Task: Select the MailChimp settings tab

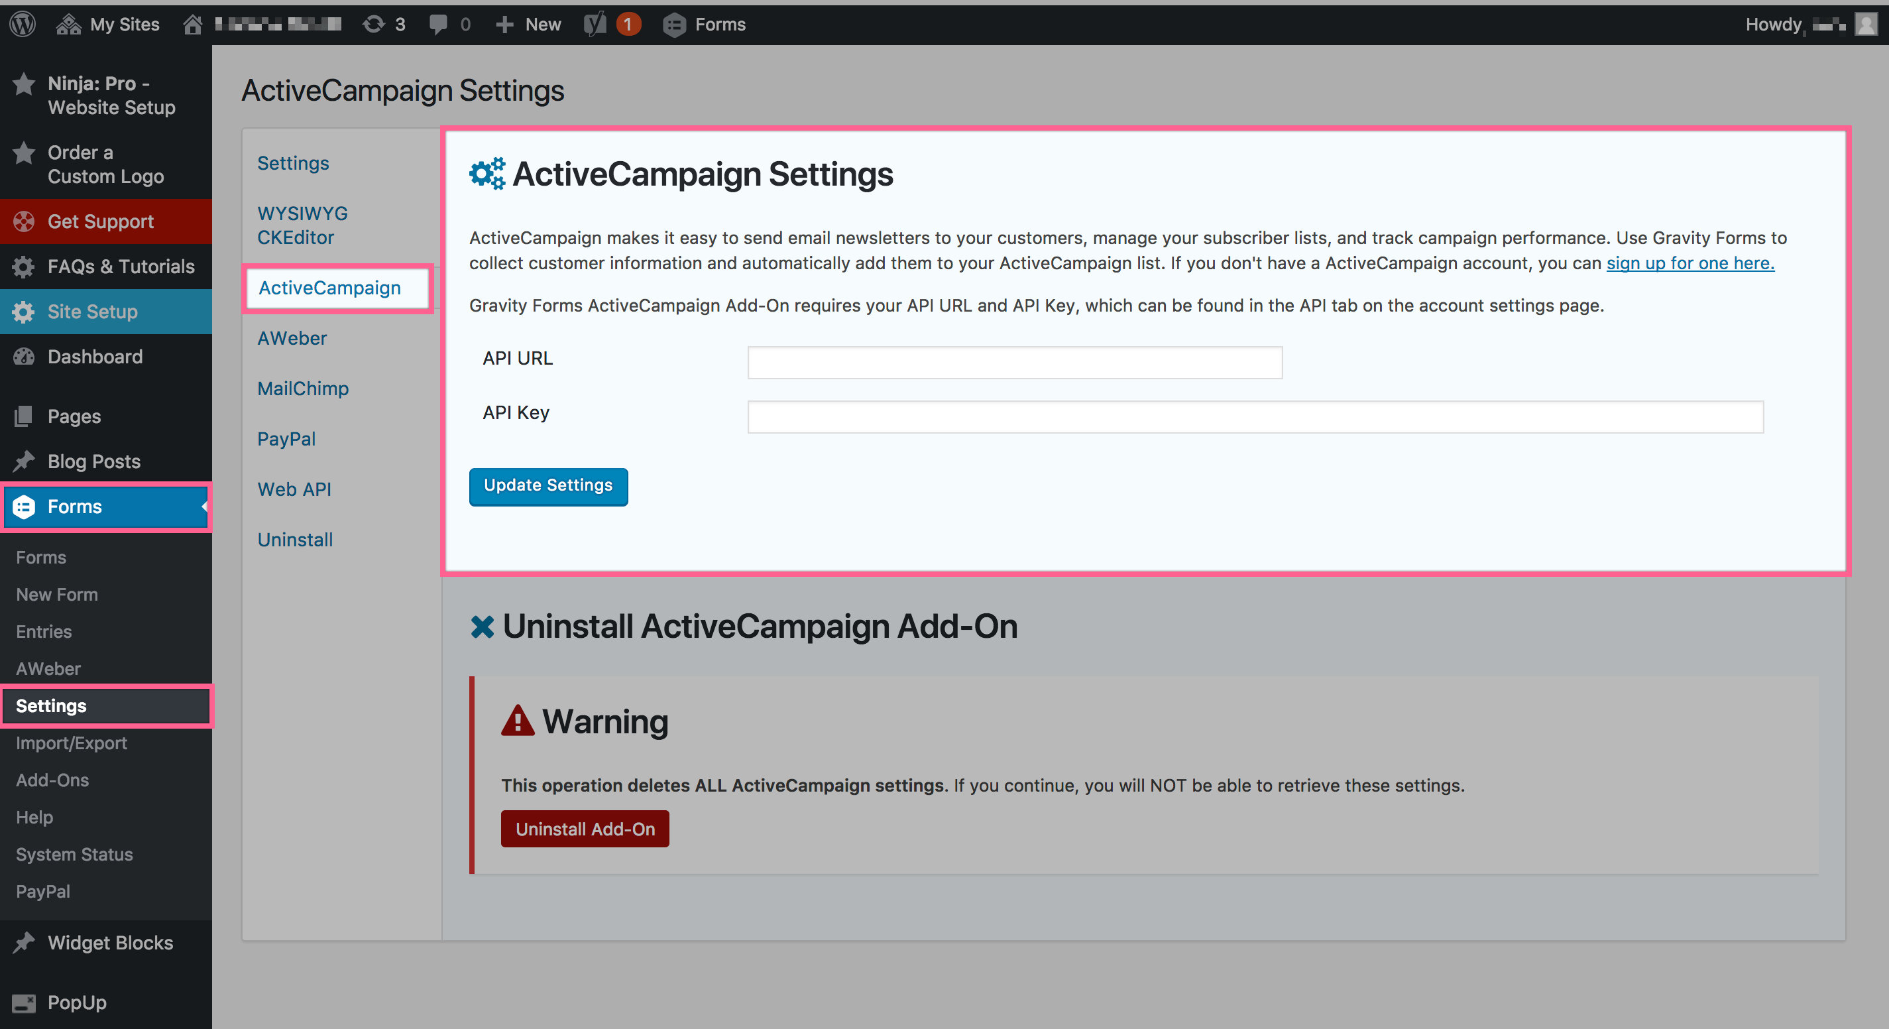Action: 303,389
